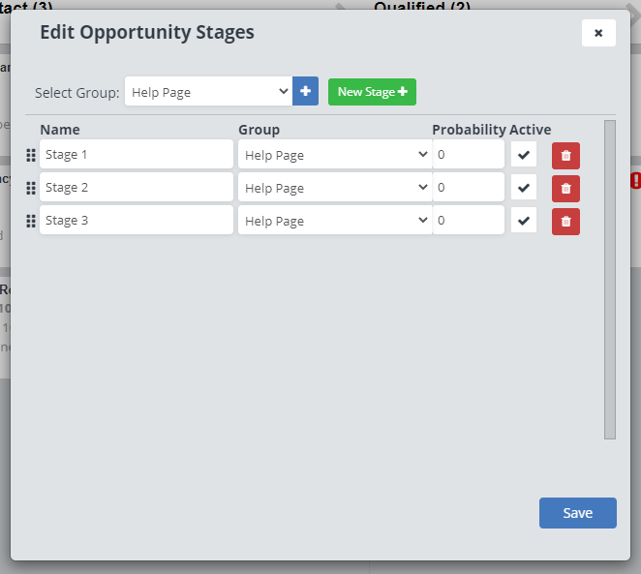The height and width of the screenshot is (574, 641).
Task: Click the red alert icon at right edge
Action: pos(635,180)
